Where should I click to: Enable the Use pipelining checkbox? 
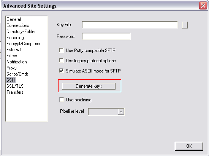click(x=62, y=100)
